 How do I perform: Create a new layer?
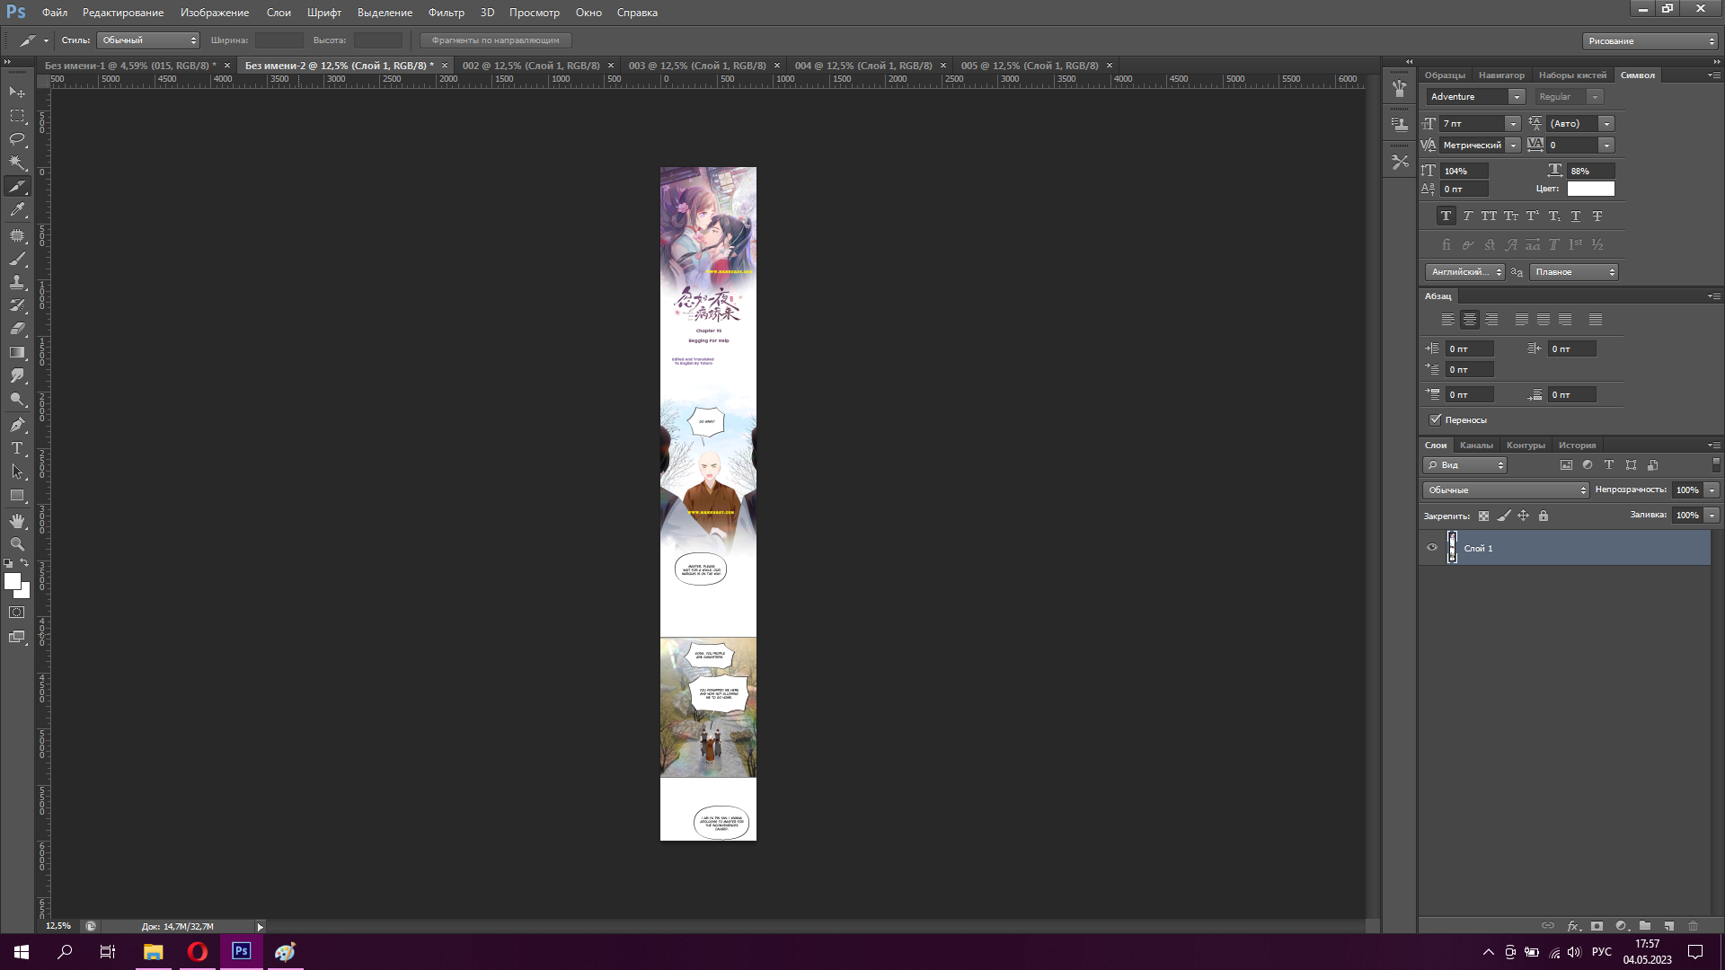(1669, 926)
